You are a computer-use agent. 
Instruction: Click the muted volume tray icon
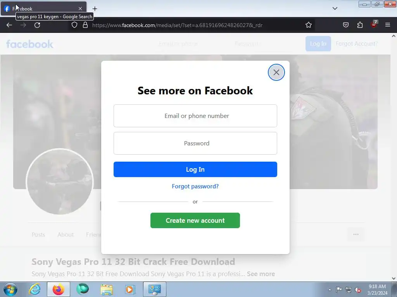click(358, 290)
